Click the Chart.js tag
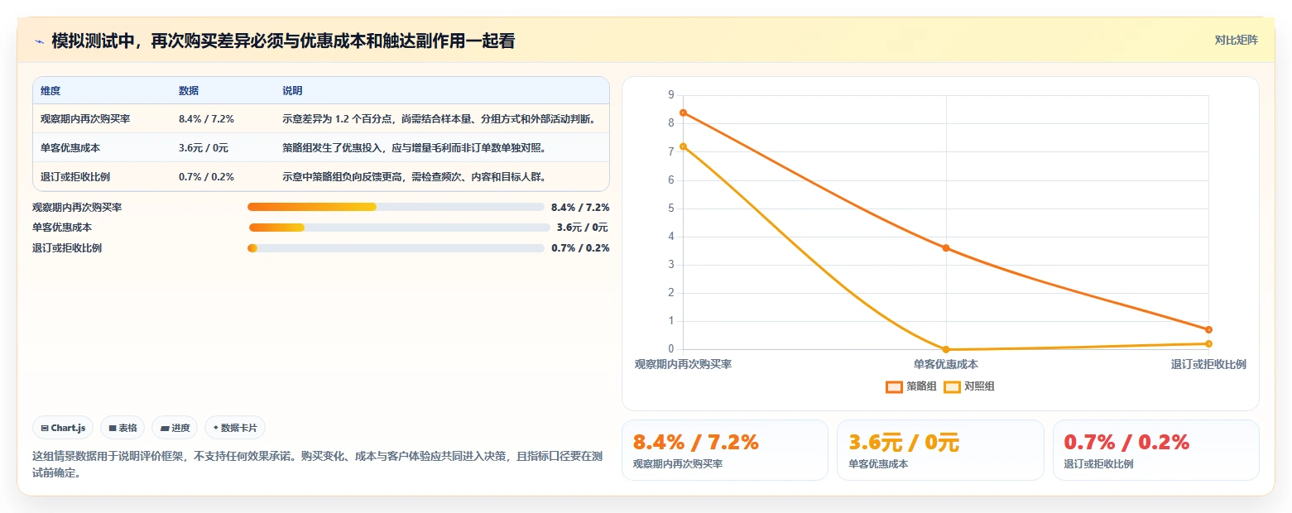 click(64, 428)
